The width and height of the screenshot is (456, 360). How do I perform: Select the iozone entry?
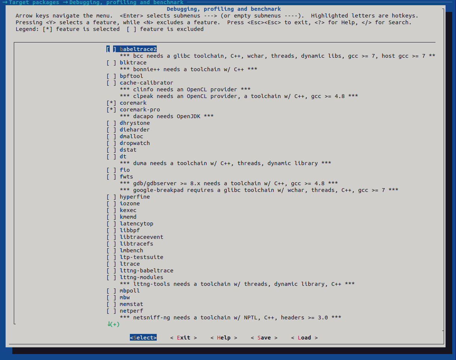click(123, 203)
